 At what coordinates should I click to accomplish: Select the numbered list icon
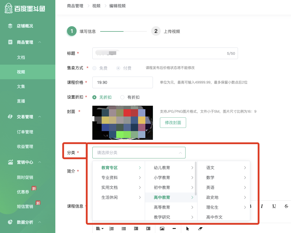pos(112,228)
